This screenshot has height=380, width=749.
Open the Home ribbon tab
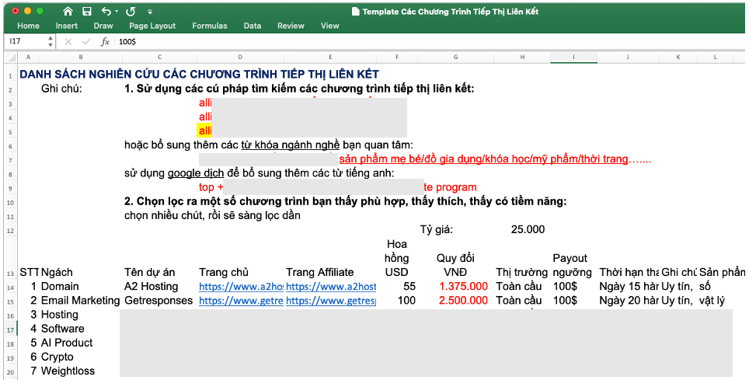point(28,26)
